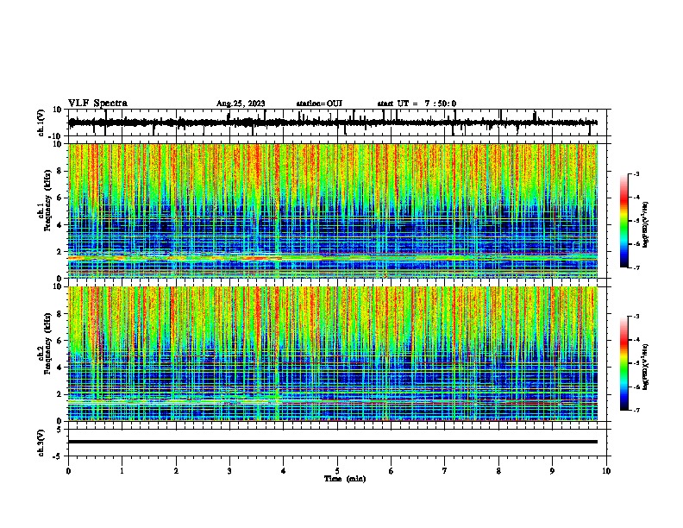
Task: Select the "ch.1(V)" axis label
Action: click(x=41, y=123)
